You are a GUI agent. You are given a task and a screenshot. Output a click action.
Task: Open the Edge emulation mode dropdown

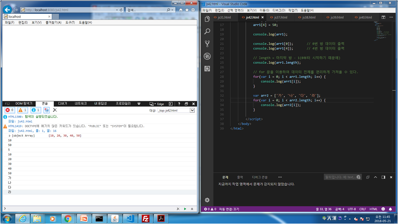click(157, 104)
